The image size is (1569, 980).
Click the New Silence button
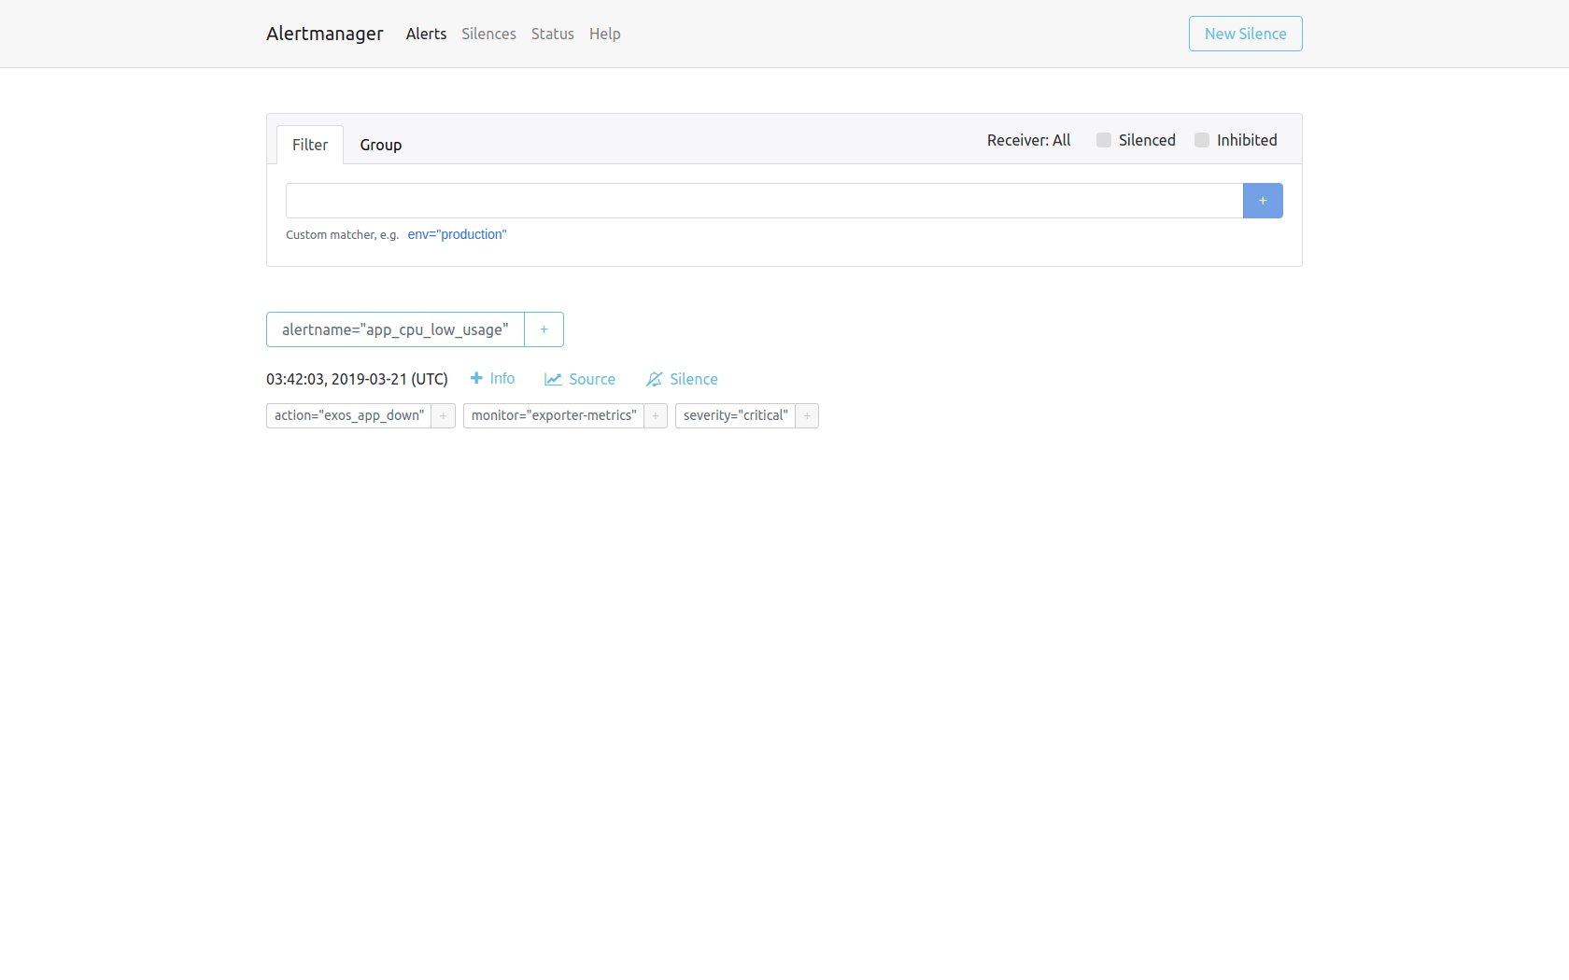pyautogui.click(x=1245, y=34)
